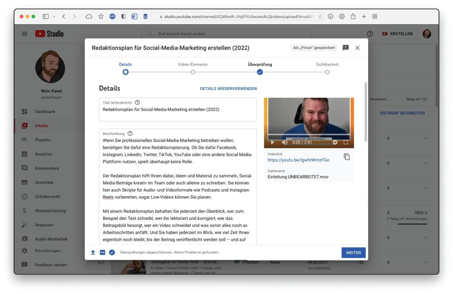Mute the video preview volume
The height and width of the screenshot is (294, 453).
tap(285, 142)
